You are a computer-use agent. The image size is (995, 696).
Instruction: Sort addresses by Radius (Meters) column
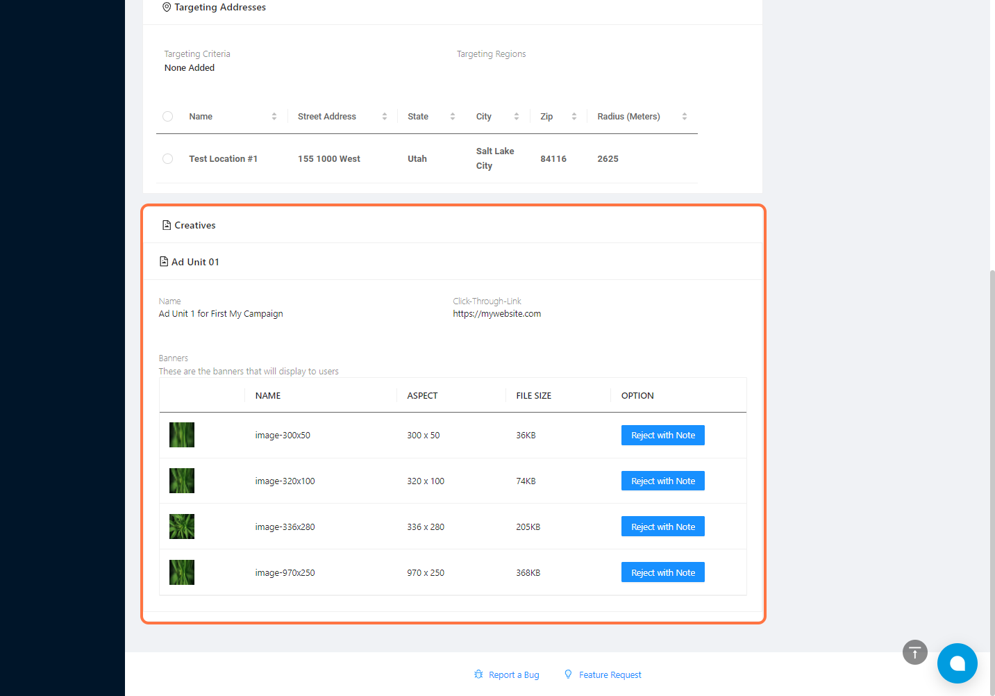[685, 117]
